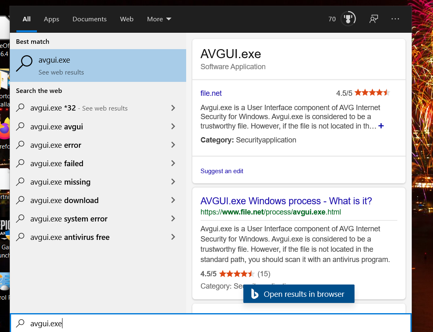The height and width of the screenshot is (332, 433).
Task: Click the AVGUI.exe card heading
Action: (230, 54)
